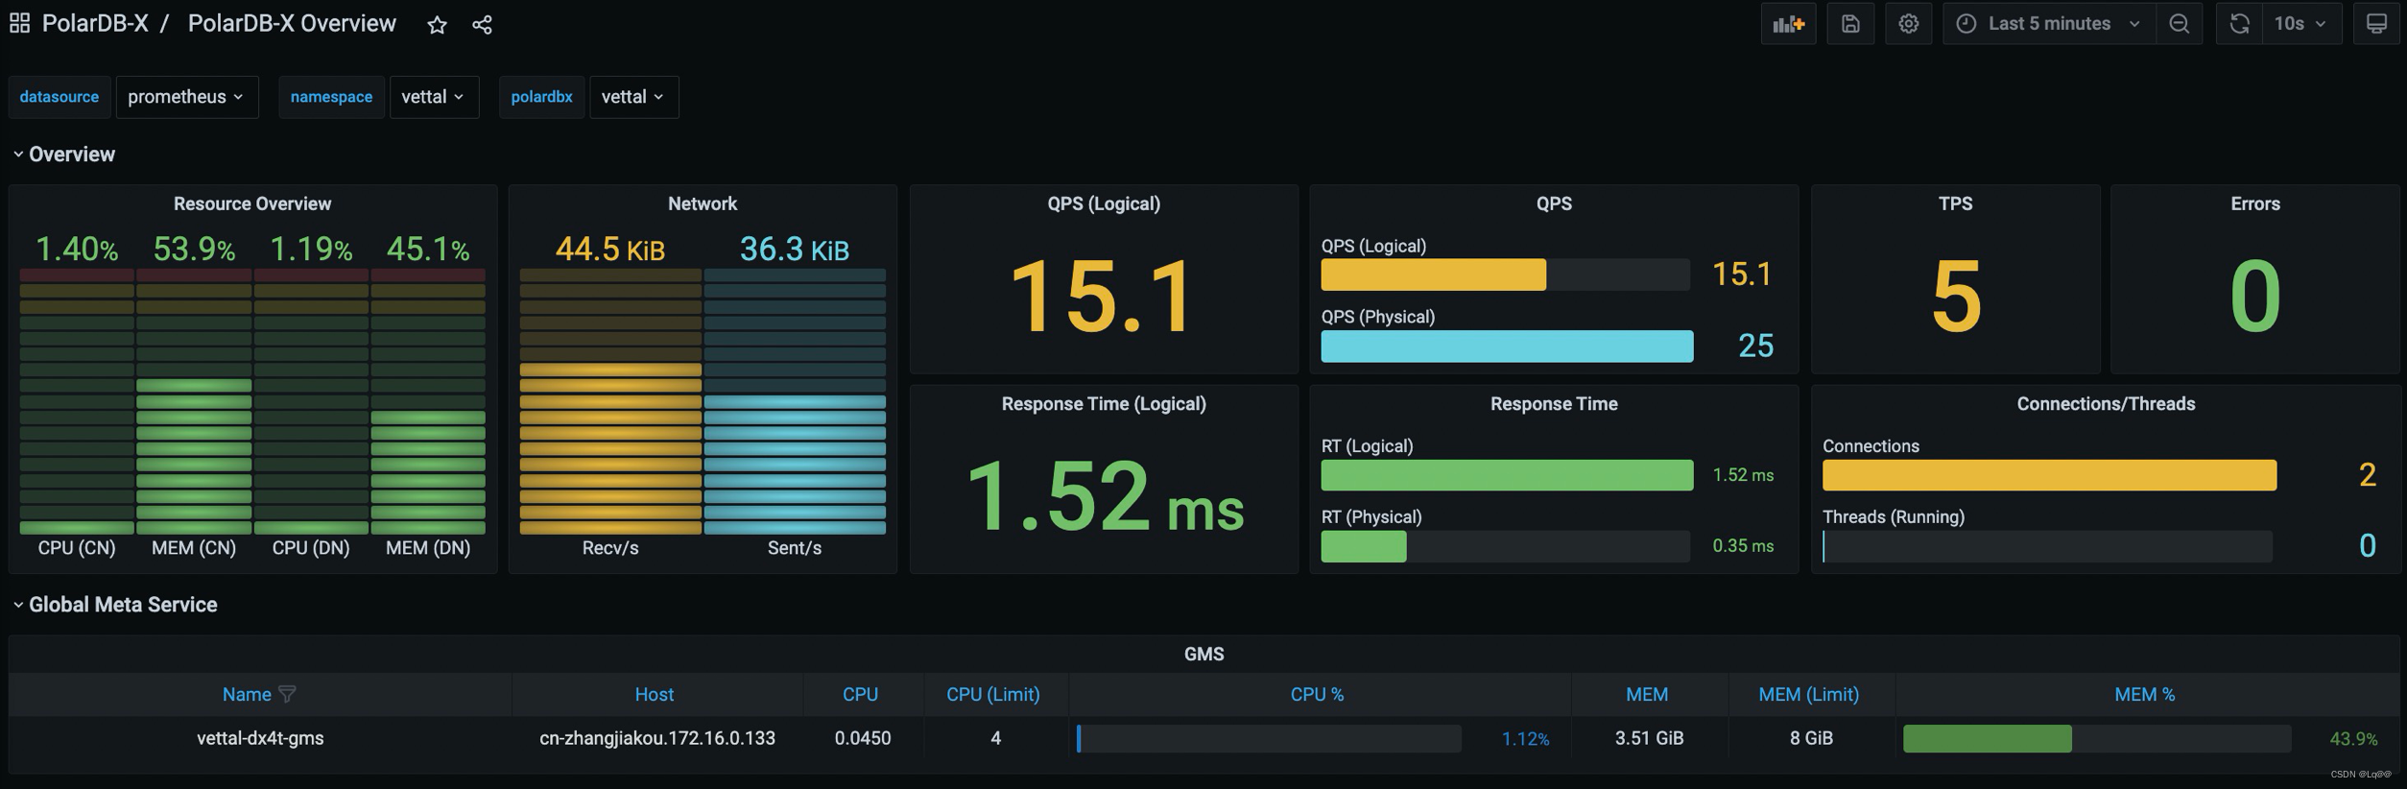Viewport: 2407px width, 789px height.
Task: Save the dashboard
Action: (1850, 24)
